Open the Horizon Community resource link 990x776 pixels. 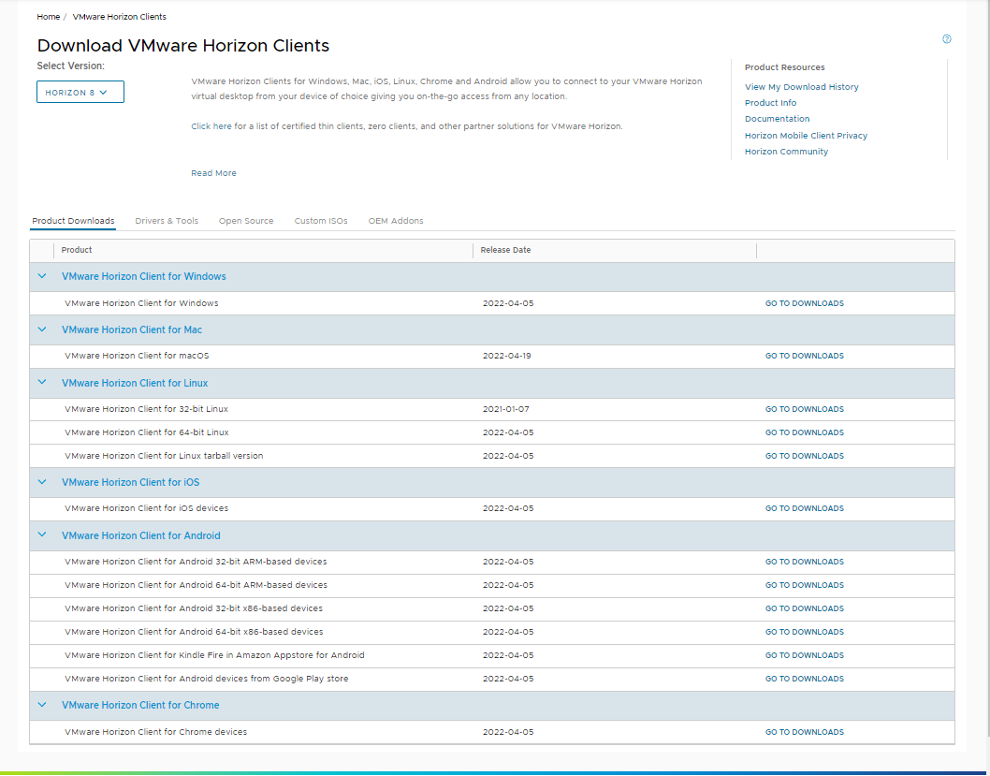[786, 152]
